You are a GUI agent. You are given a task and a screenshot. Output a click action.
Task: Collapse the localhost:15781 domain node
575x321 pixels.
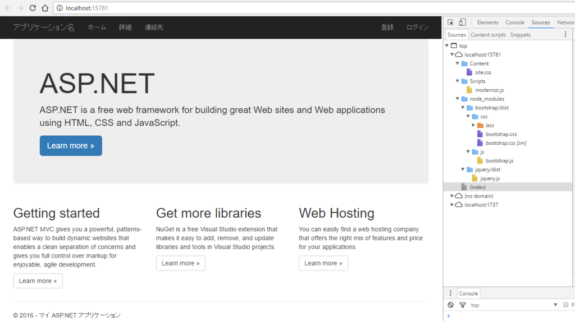point(452,54)
